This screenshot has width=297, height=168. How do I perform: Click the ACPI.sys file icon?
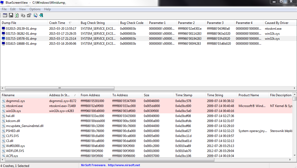coord(3,156)
